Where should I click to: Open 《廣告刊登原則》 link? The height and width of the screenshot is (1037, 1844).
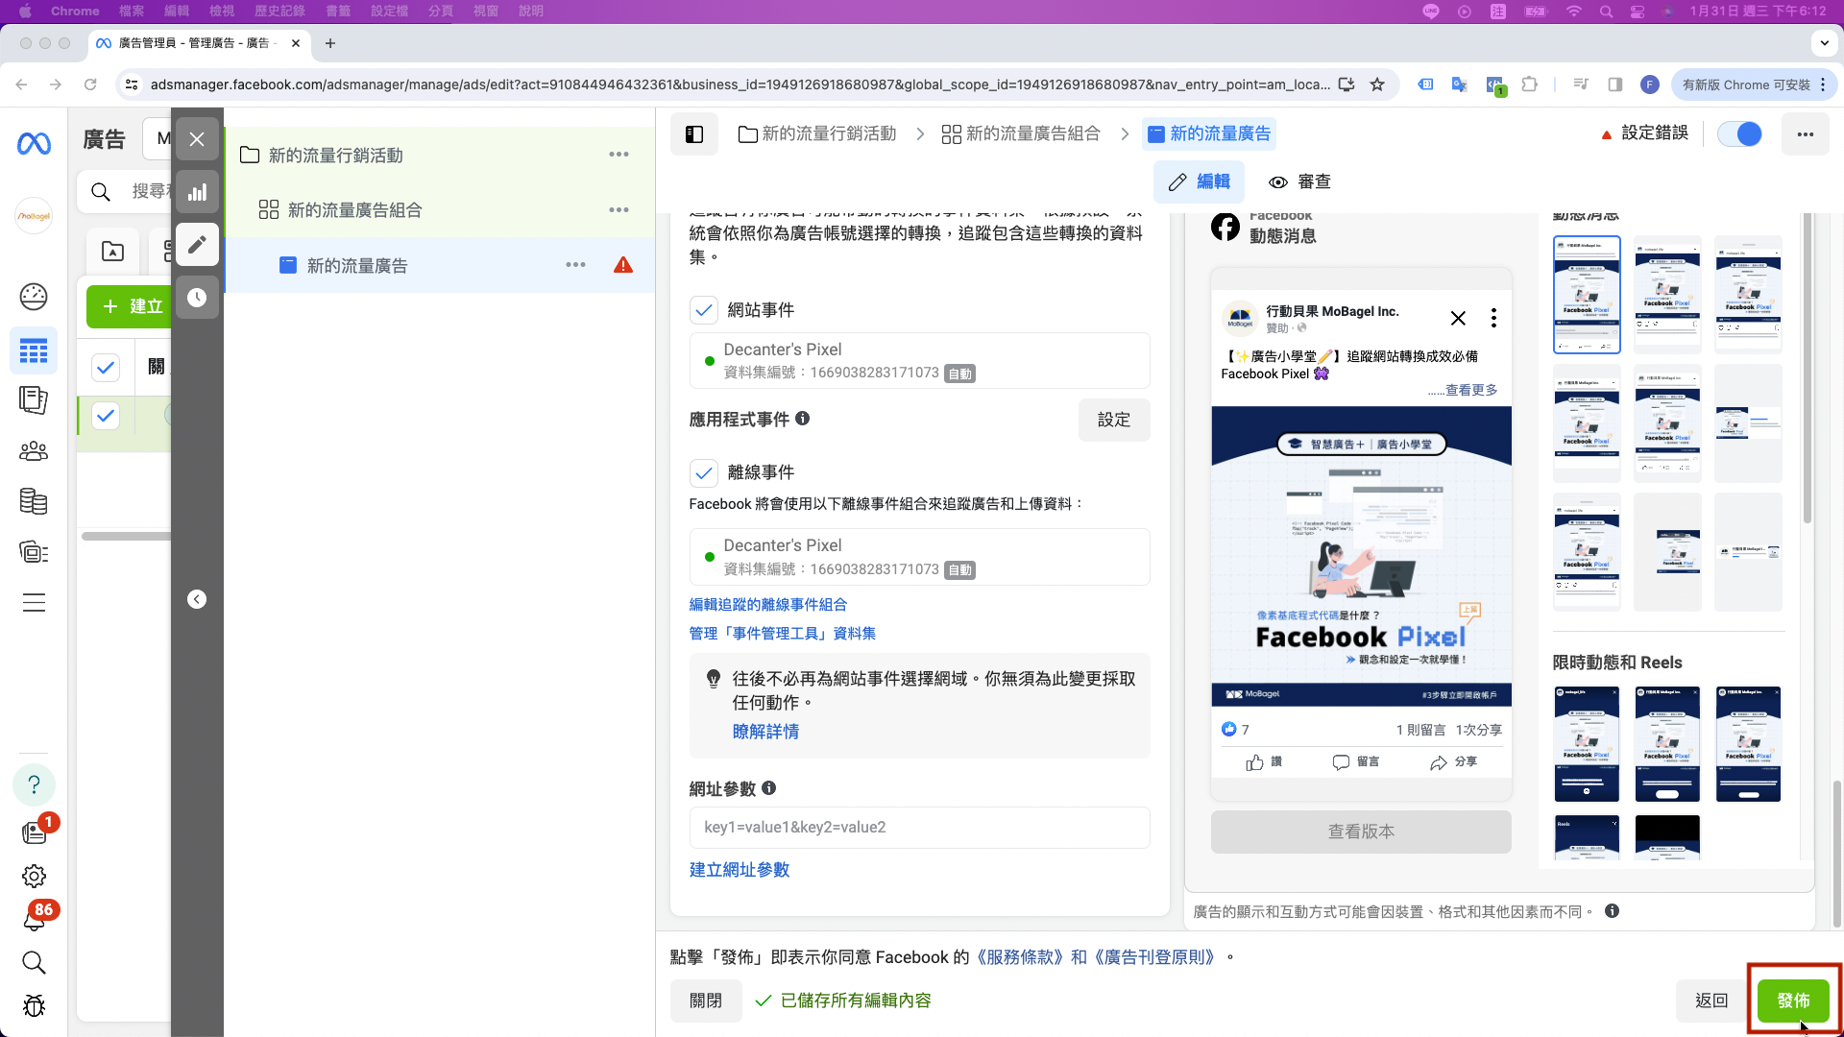pos(1155,957)
